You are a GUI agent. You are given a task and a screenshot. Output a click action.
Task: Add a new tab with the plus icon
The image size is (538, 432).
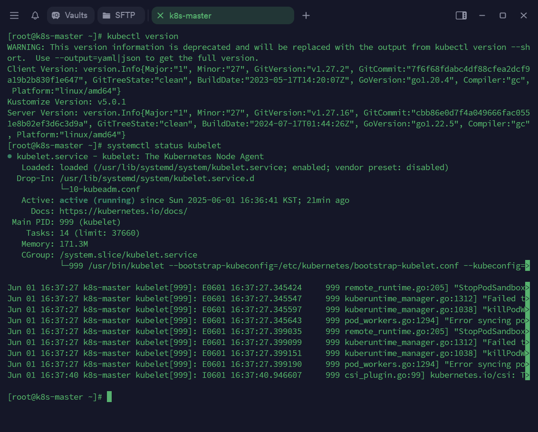point(306,16)
